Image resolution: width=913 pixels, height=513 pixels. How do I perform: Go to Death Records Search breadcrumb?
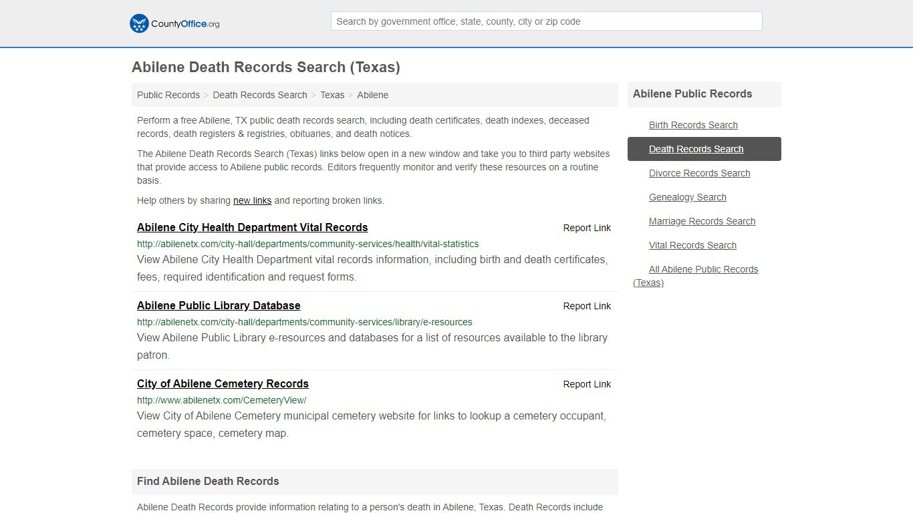(x=260, y=95)
